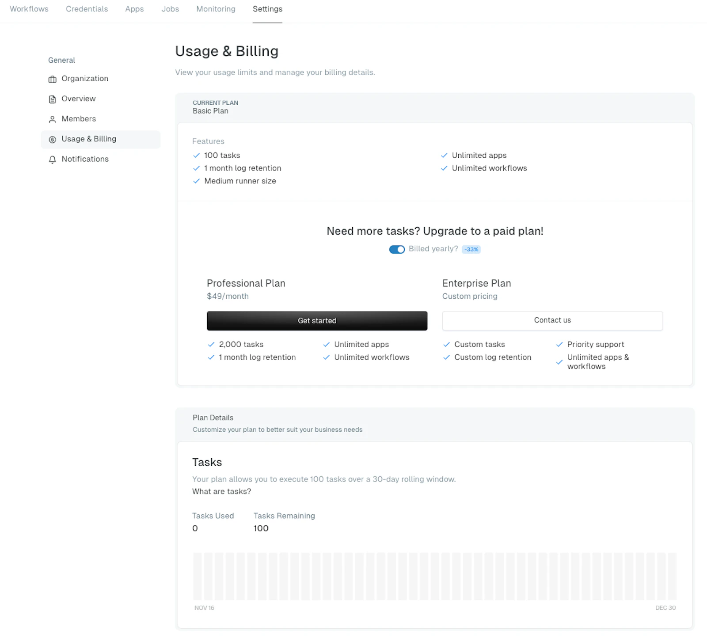Screen dimensions: 707x638
Task: Click the Organization building icon
Action: pos(53,79)
